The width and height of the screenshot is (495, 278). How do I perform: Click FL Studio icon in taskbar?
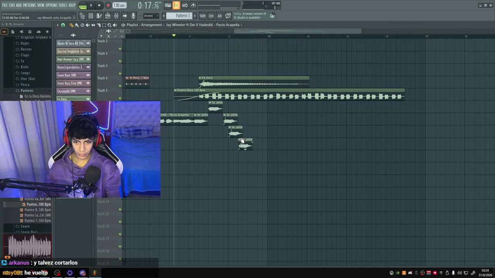(95, 273)
